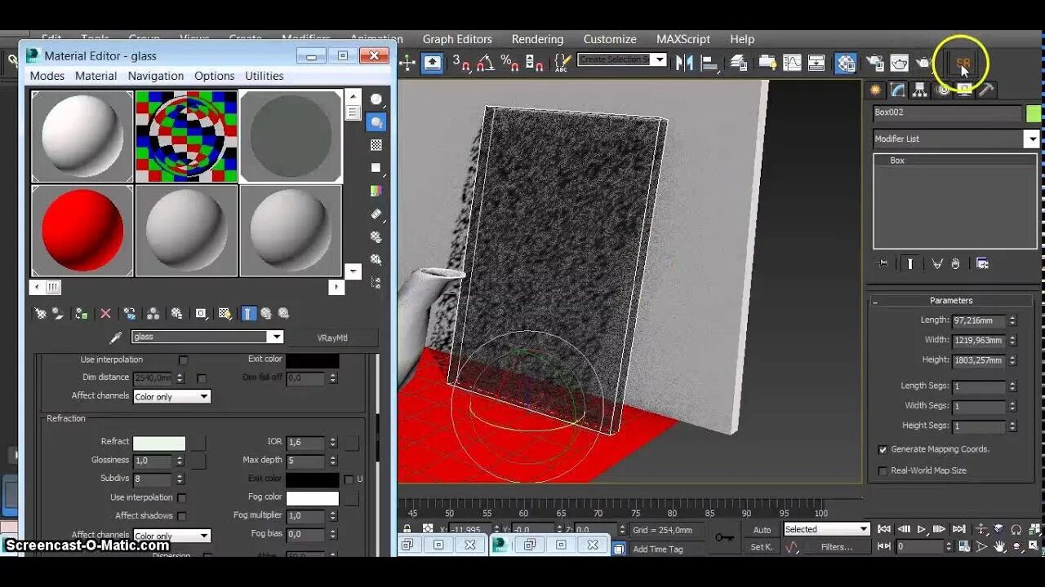This screenshot has height=587, width=1045.
Task: Open the Affect channels Color only dropdown
Action: (171, 396)
